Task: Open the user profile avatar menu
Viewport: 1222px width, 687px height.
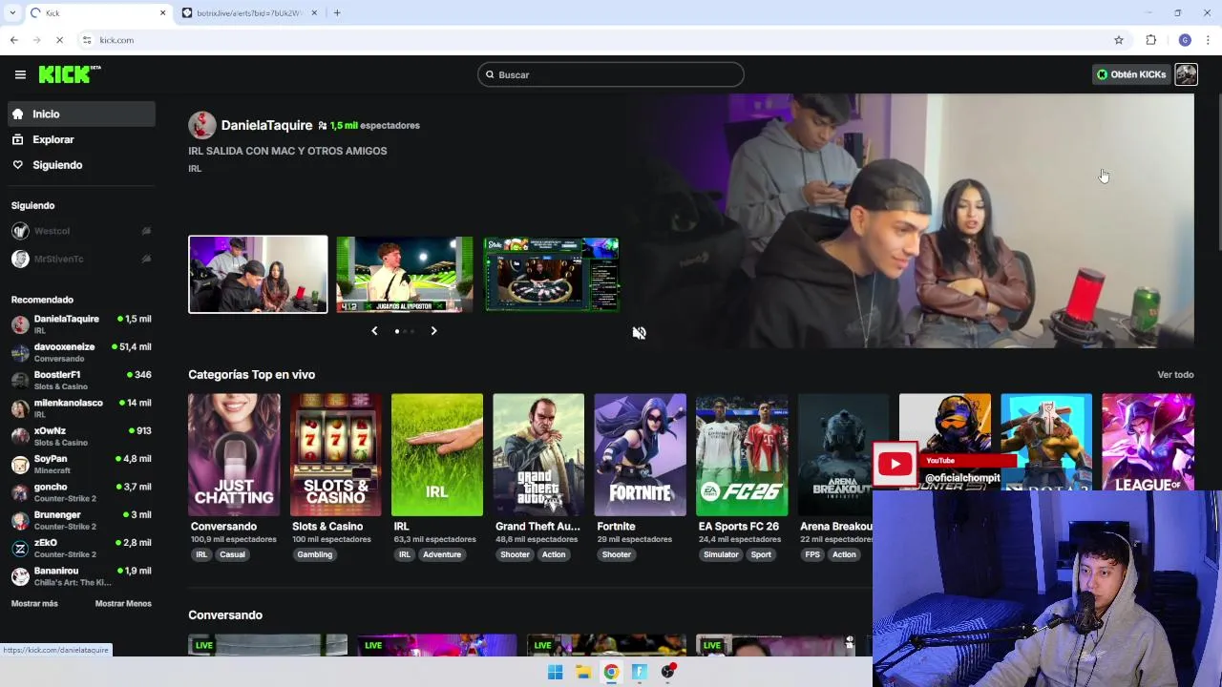Action: pos(1186,74)
